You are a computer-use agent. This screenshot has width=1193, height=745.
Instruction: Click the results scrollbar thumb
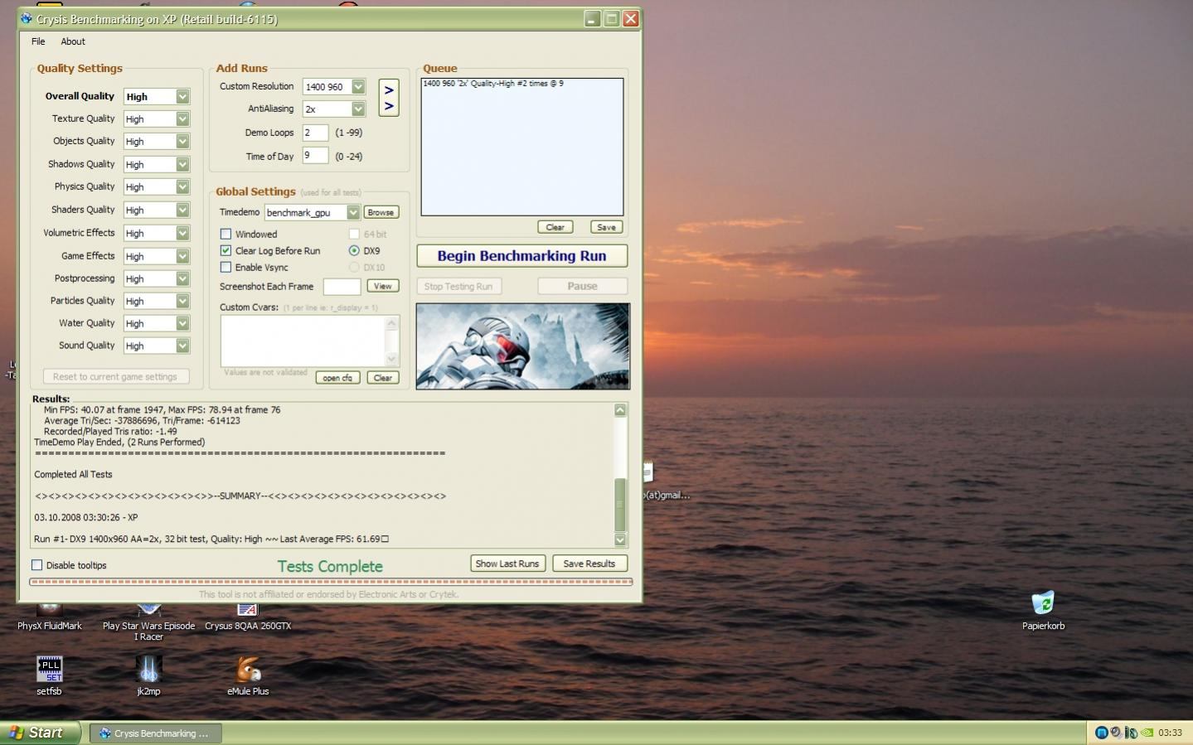coord(620,505)
